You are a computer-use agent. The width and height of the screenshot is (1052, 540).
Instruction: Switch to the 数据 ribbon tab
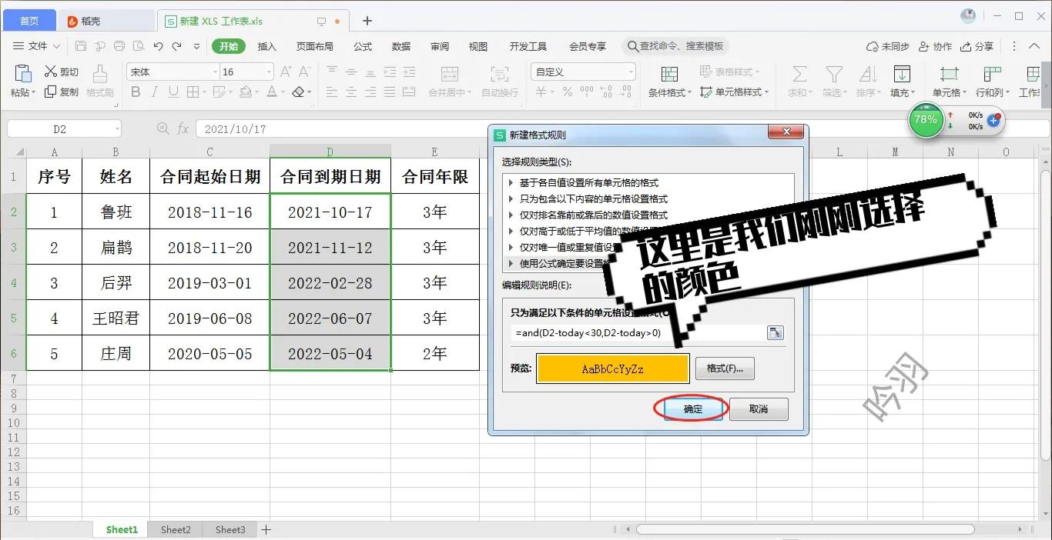coord(401,46)
